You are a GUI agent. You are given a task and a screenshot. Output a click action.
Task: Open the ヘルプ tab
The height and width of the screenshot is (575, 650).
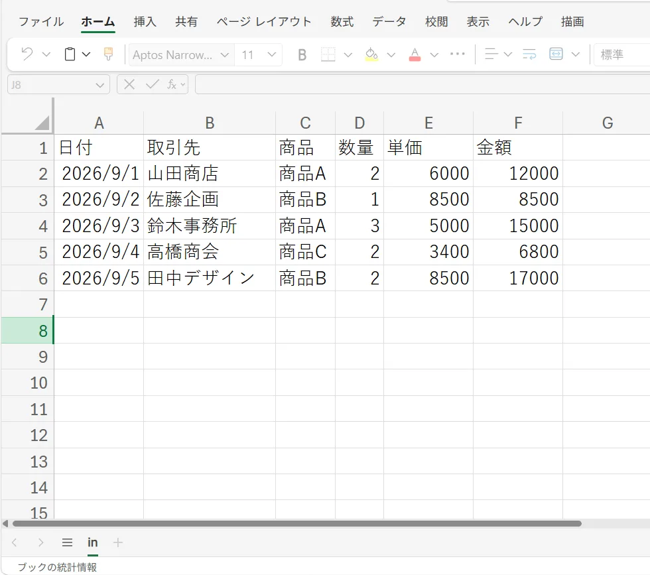(x=525, y=22)
